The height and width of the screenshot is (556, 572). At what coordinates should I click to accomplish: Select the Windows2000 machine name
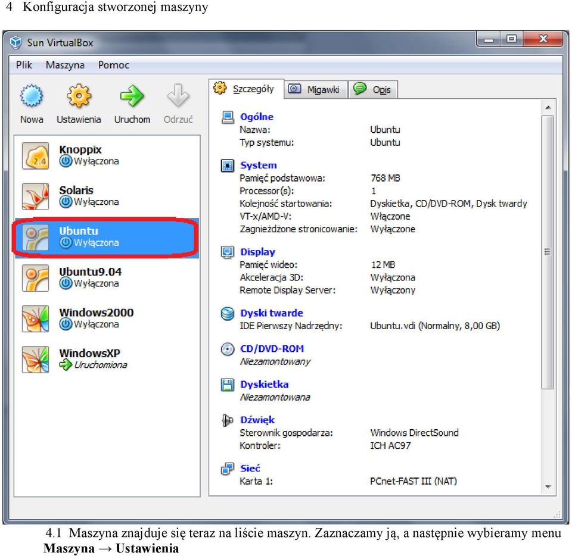click(97, 313)
